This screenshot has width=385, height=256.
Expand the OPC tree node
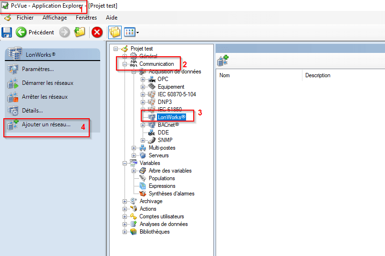pyautogui.click(x=143, y=79)
